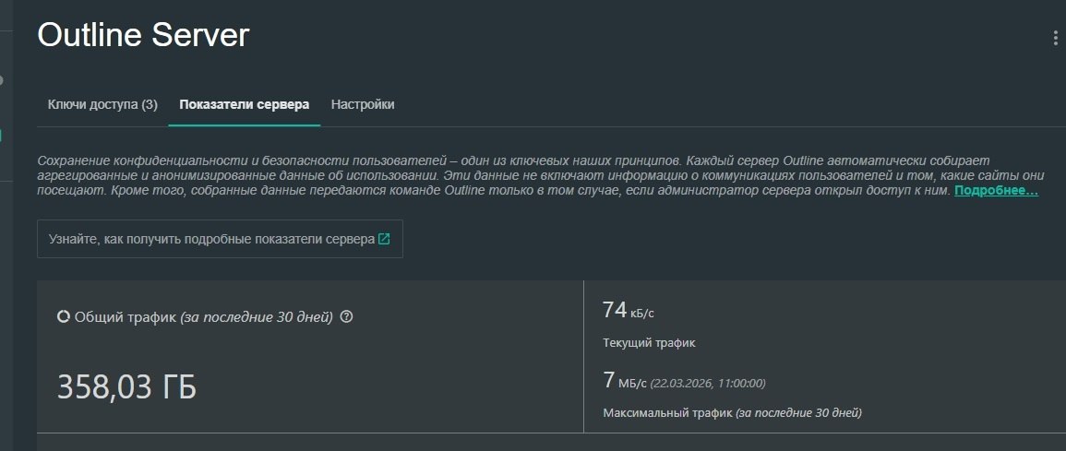Click the Outline Server title
The height and width of the screenshot is (451, 1066).
click(x=143, y=35)
